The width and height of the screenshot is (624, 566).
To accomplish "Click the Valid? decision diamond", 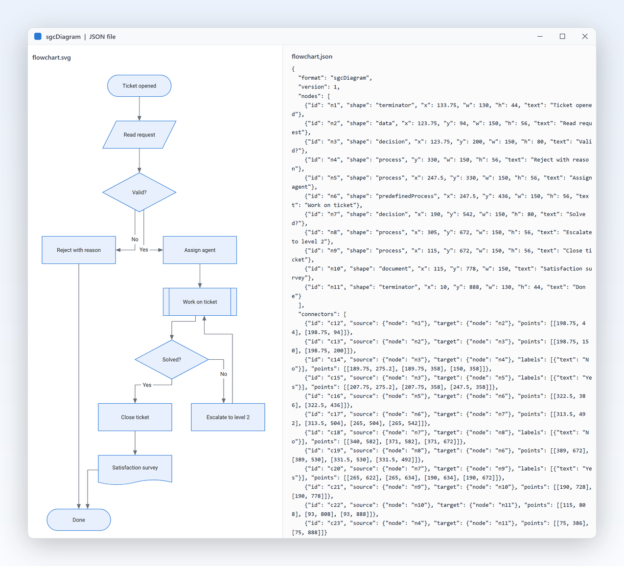I will (x=139, y=193).
